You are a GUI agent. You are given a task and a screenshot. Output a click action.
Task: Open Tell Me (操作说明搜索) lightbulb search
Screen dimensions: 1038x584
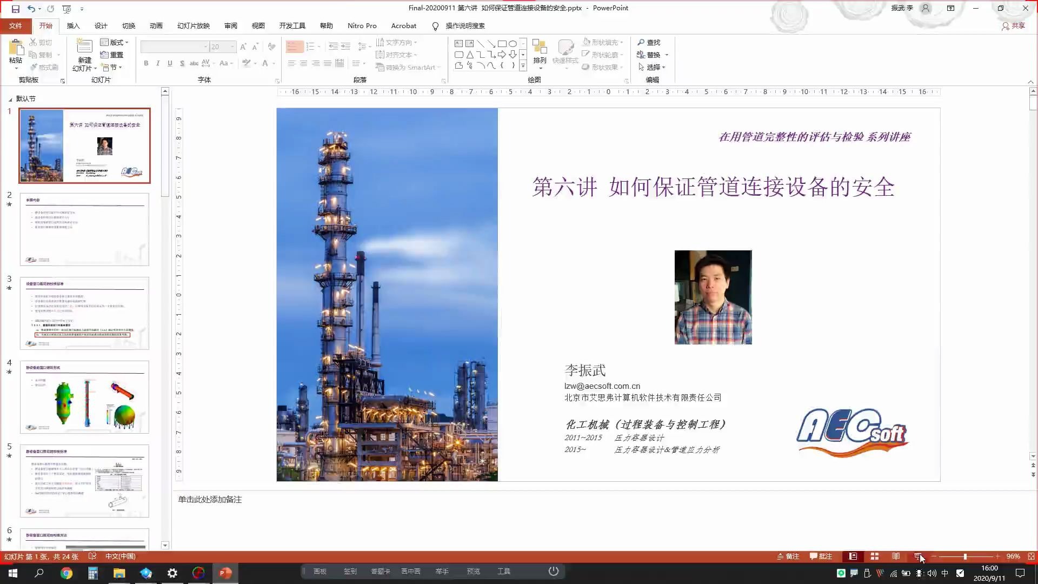coord(458,26)
